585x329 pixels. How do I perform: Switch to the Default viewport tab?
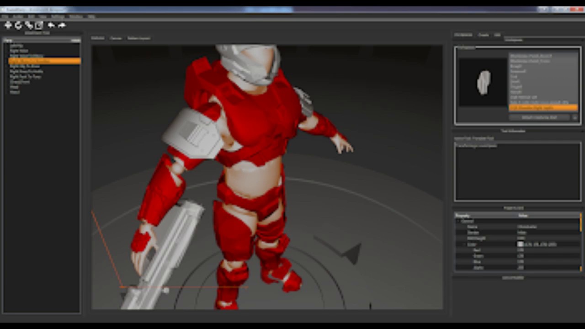(x=98, y=38)
